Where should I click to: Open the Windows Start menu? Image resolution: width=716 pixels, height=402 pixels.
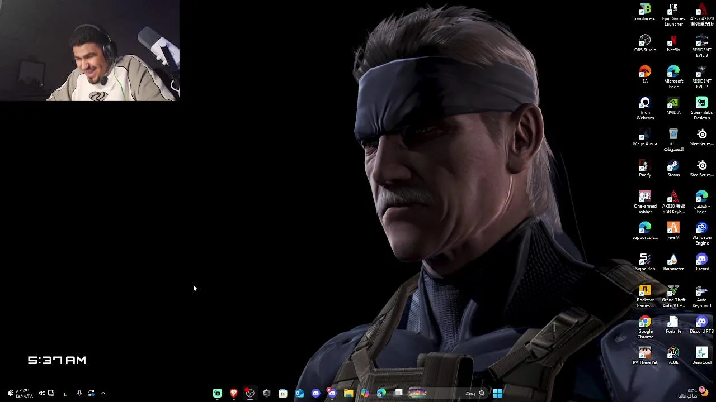click(498, 393)
